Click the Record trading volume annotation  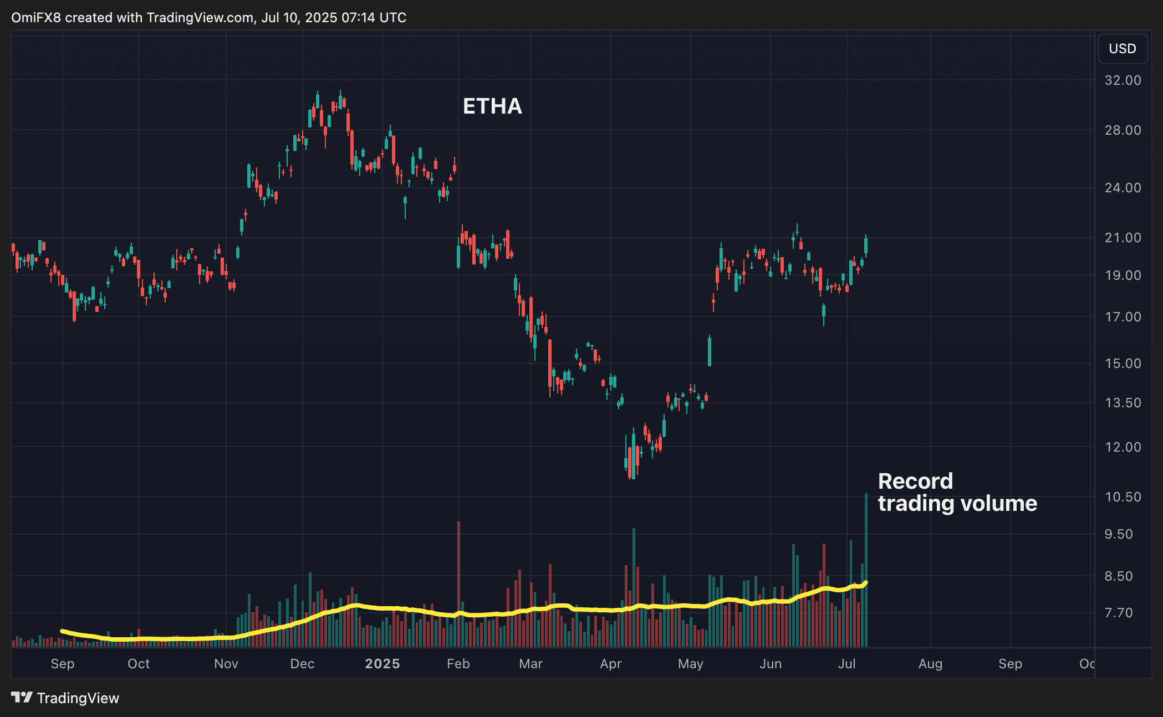(958, 493)
